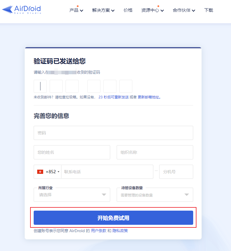Expand the 所属行业 industry dropdown
This screenshot has height=251, width=231.
click(72, 195)
